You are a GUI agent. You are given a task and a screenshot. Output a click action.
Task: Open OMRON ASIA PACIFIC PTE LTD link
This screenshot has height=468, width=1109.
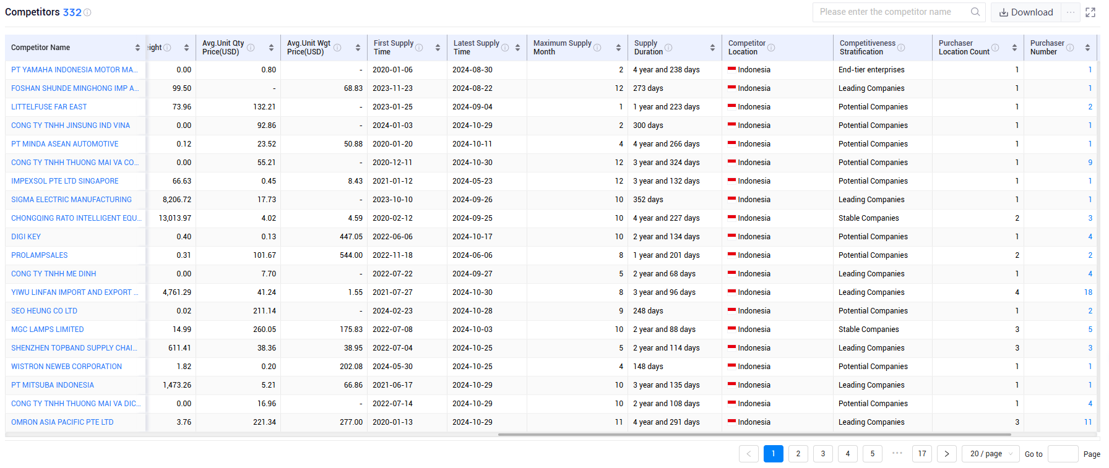tap(63, 422)
